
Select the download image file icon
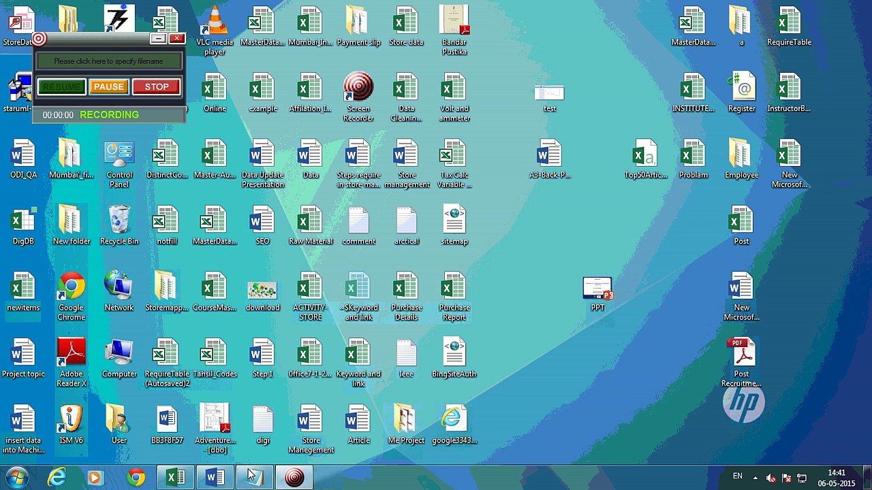tap(262, 297)
